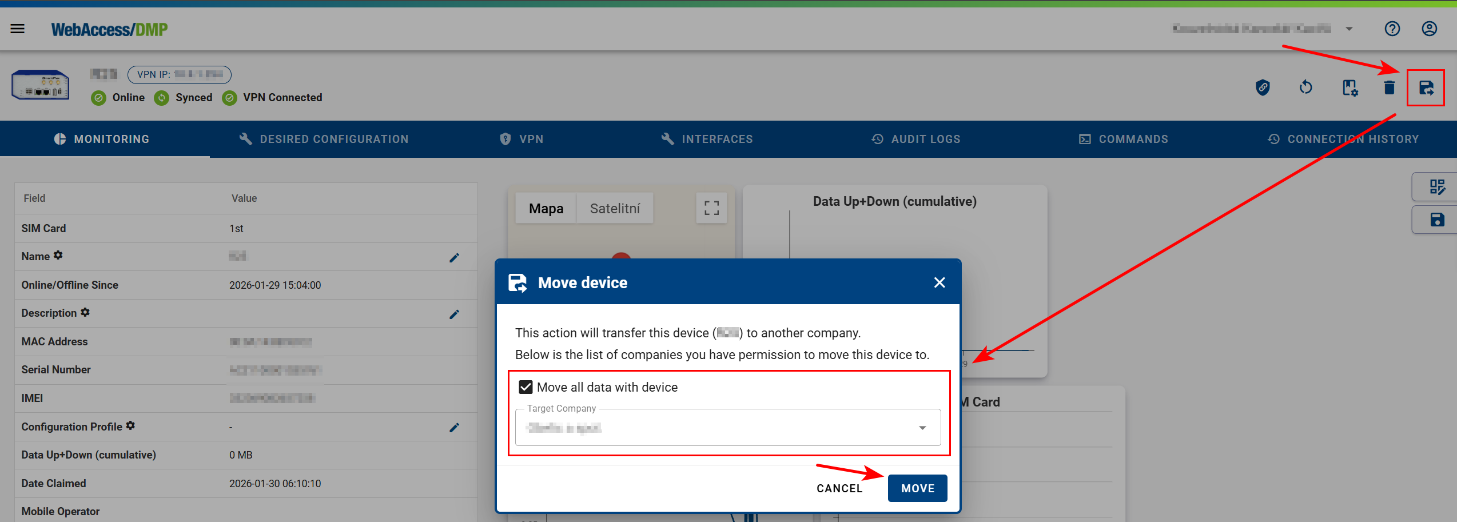Switch map to Satelitní view

(615, 209)
